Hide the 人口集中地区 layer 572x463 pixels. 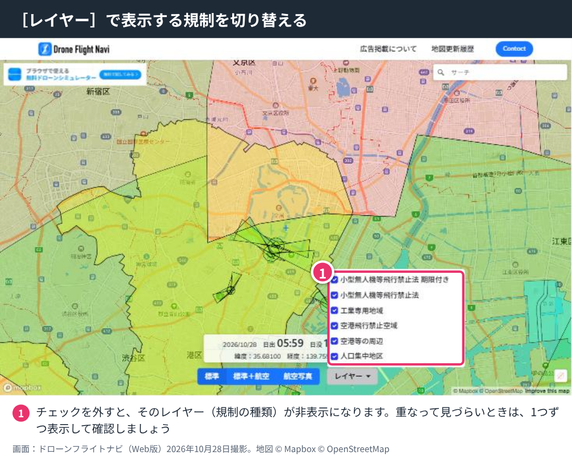(x=335, y=356)
